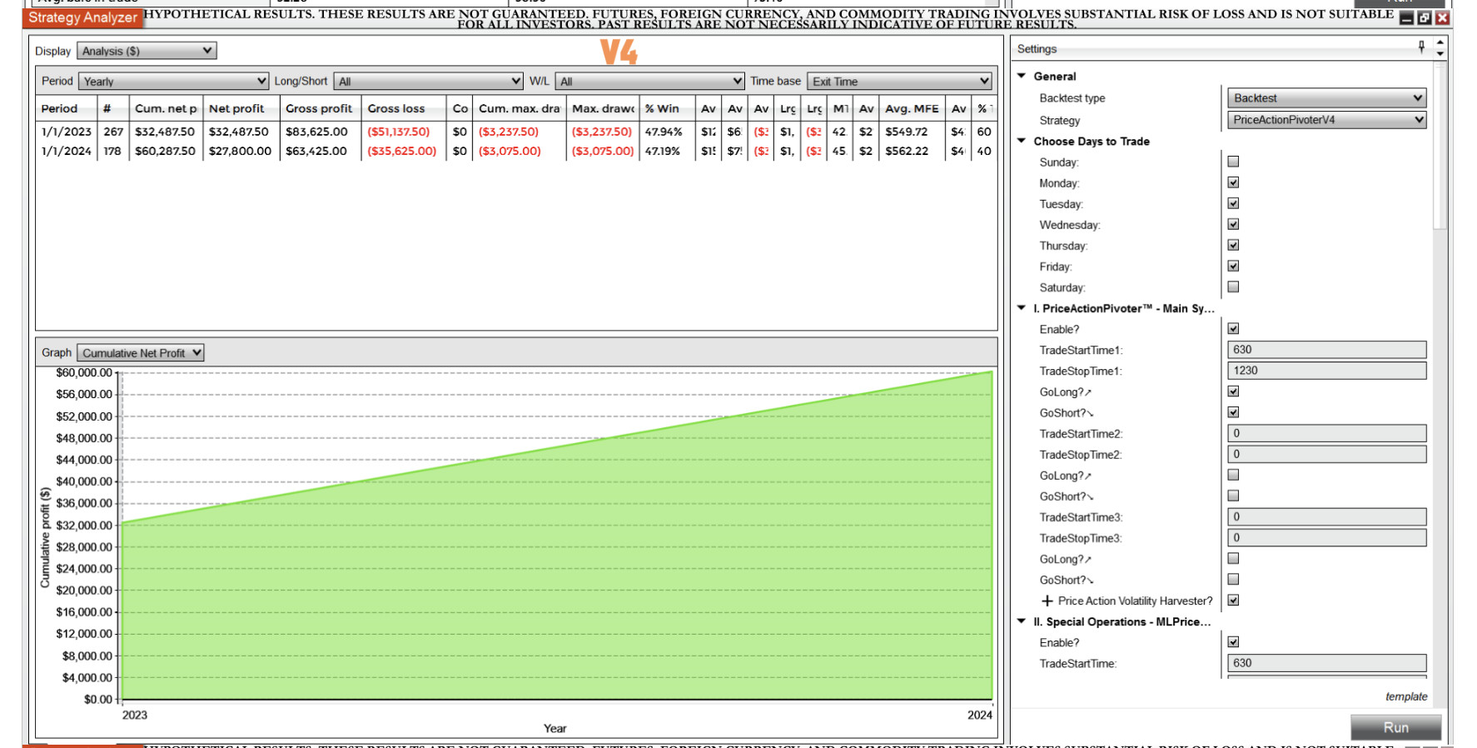Click the orange V4 logo

point(619,52)
